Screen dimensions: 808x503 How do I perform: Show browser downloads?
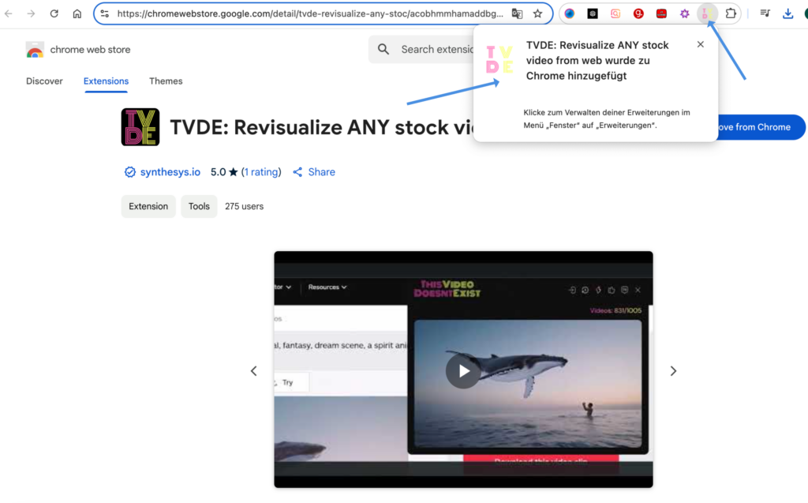788,14
